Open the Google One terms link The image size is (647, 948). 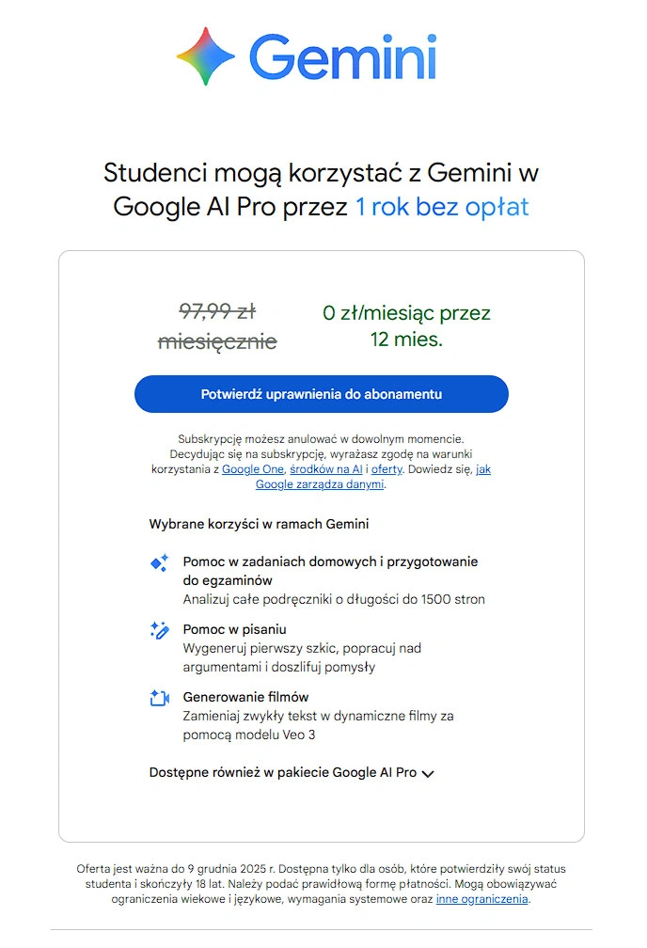coord(253,468)
